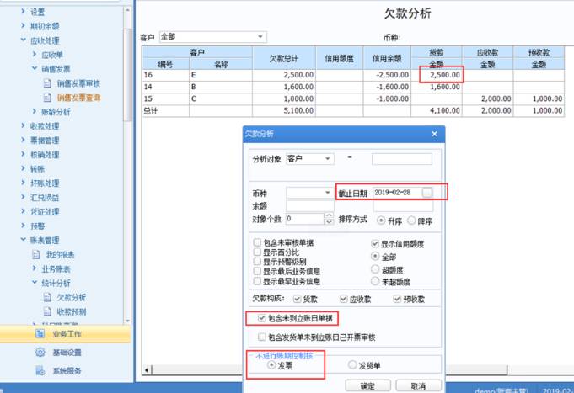Viewport: 574px width, 393px height.
Task: Uncheck 应收款 in 欠款构成
Action: tap(343, 299)
